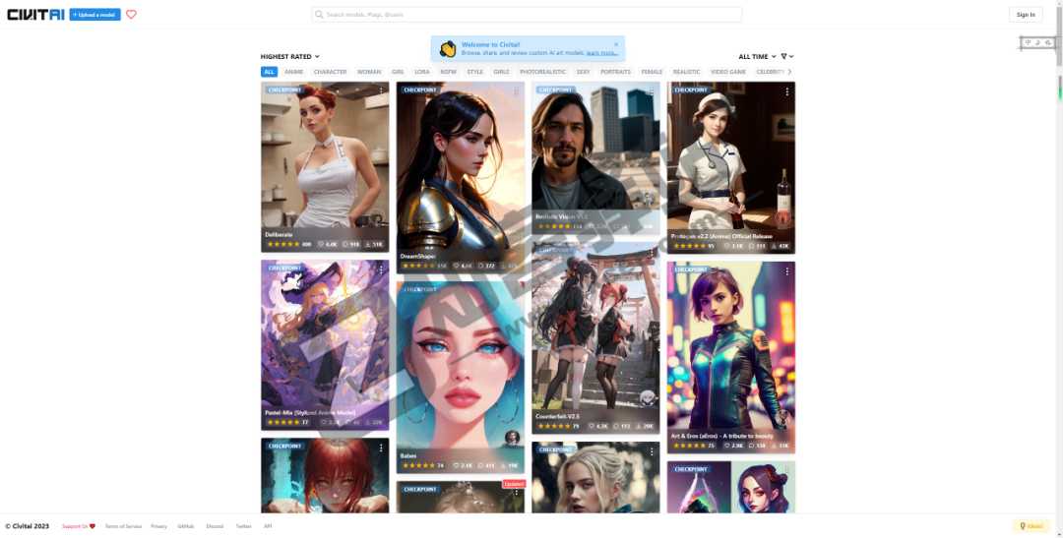
Task: Click the Sign In button
Action: click(1026, 15)
